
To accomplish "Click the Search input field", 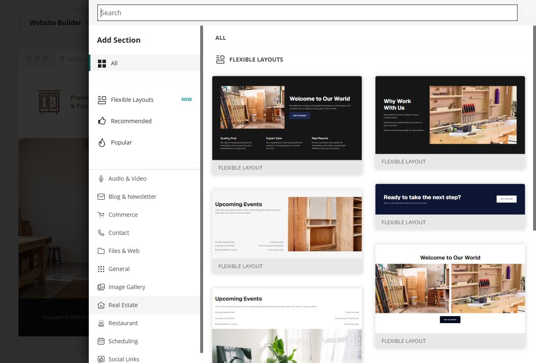I will tap(307, 13).
